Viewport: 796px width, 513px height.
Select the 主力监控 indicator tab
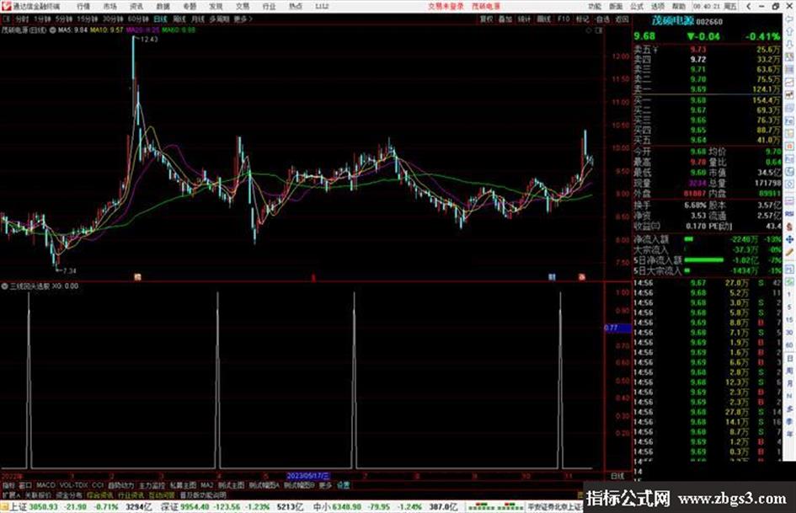point(152,485)
